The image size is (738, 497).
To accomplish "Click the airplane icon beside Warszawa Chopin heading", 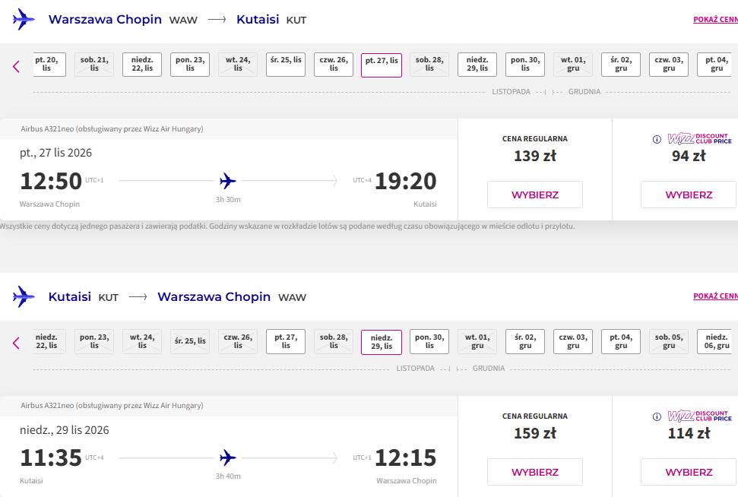I will (x=24, y=19).
